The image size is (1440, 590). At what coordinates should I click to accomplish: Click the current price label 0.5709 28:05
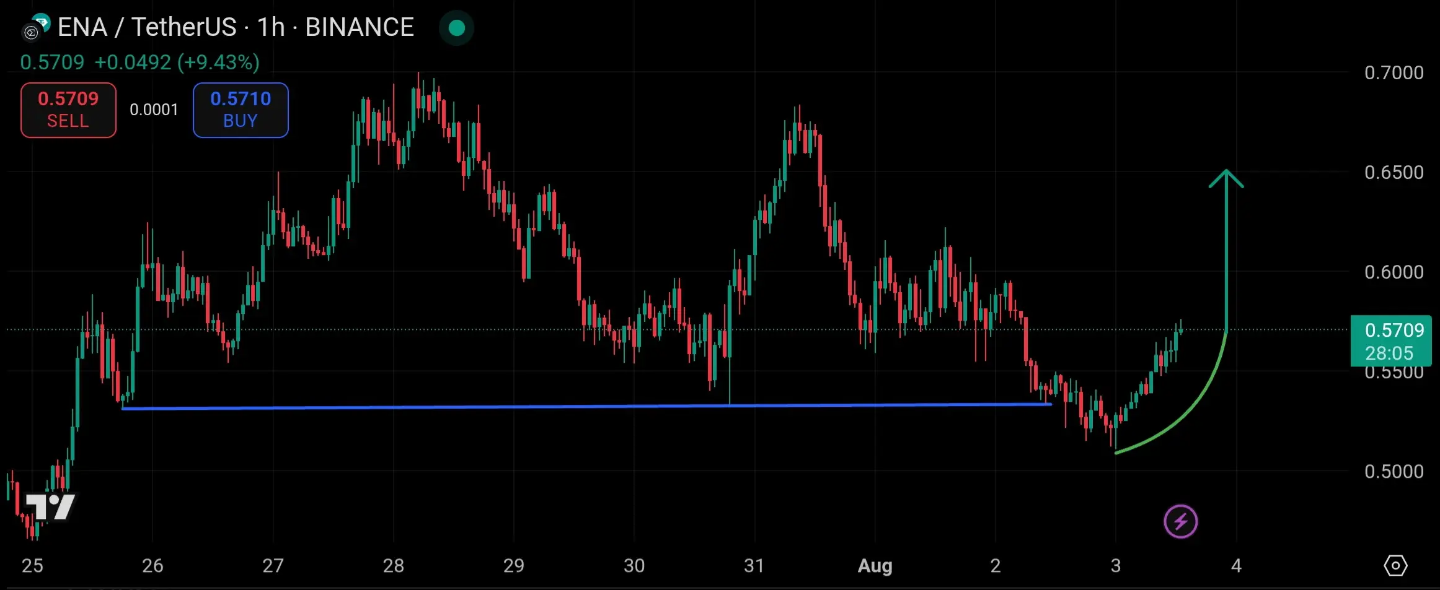(1391, 341)
